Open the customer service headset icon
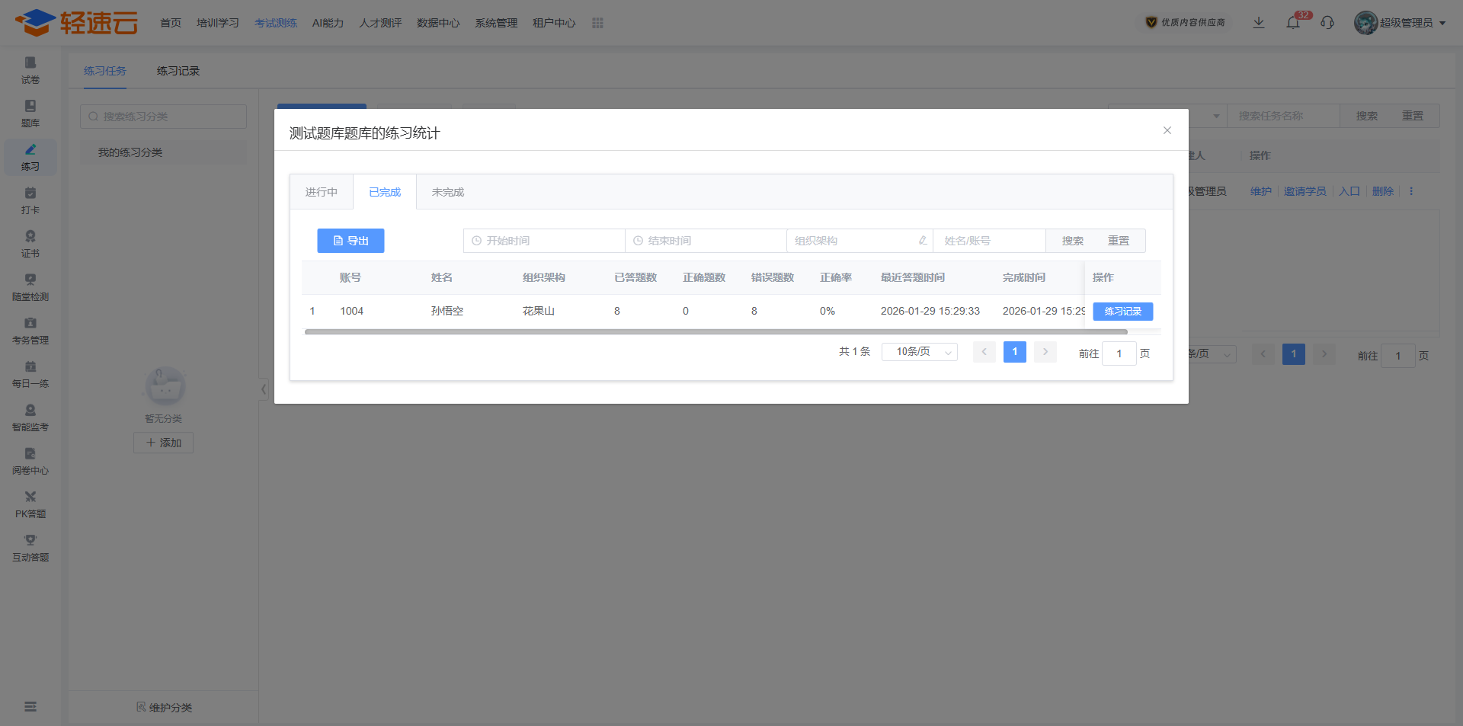This screenshot has height=726, width=1463. [x=1327, y=23]
